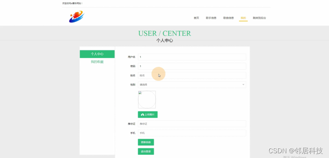Open the 歌曲信息 navigation item
Screen dimensions: 329x158
[228, 18]
